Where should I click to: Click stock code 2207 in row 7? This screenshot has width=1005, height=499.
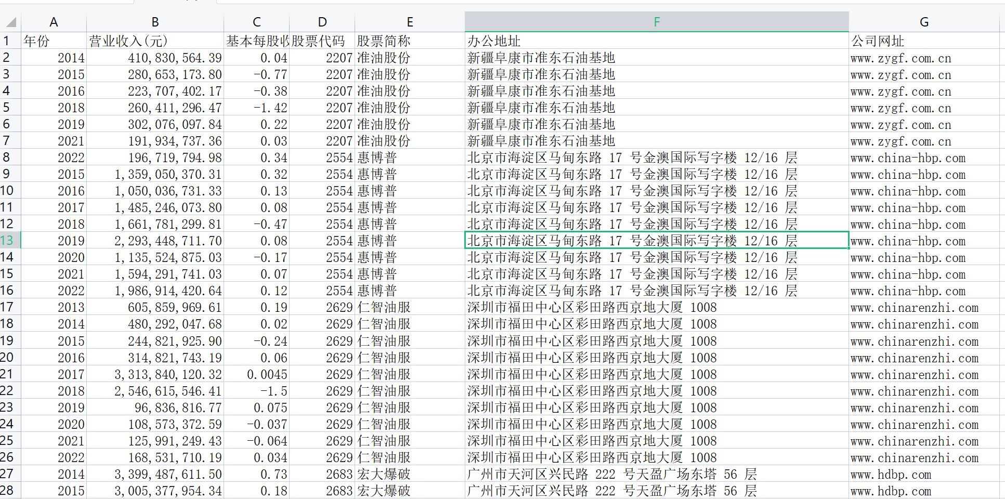(322, 141)
